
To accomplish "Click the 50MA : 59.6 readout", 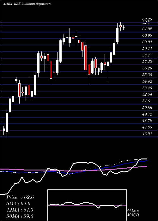I will pyautogui.click(x=20, y=216).
